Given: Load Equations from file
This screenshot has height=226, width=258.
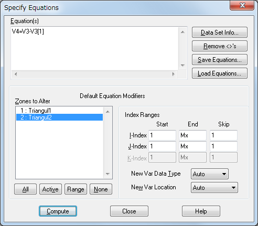Looking at the screenshot, I should point(220,73).
